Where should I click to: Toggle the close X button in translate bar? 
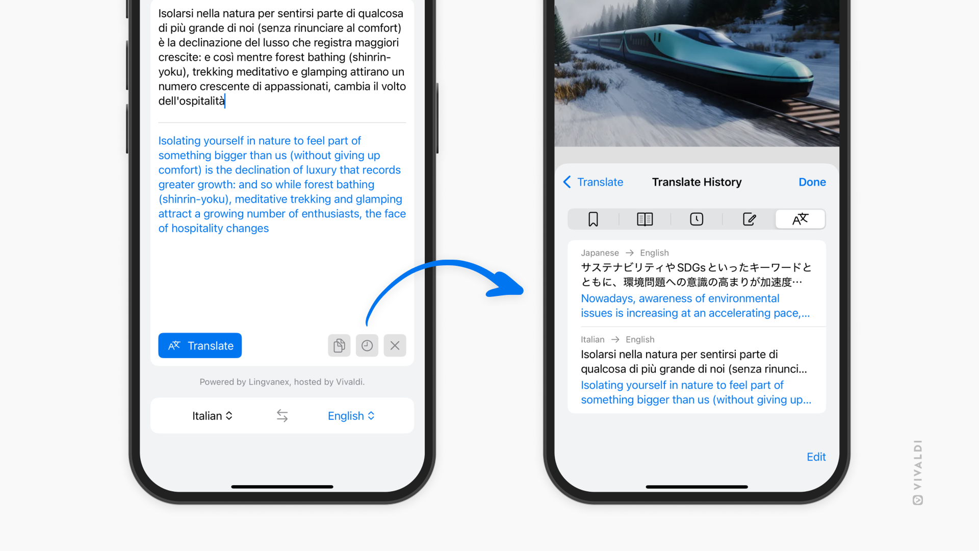395,345
